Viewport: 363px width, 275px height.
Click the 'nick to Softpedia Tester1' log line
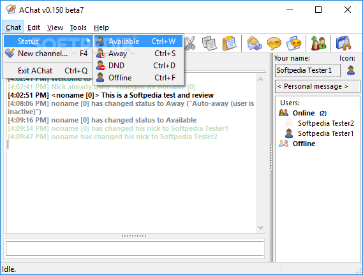click(x=118, y=128)
